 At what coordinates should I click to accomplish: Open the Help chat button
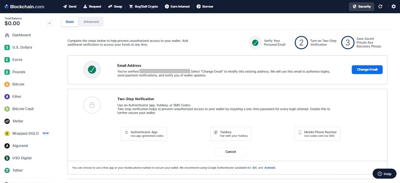384,174
